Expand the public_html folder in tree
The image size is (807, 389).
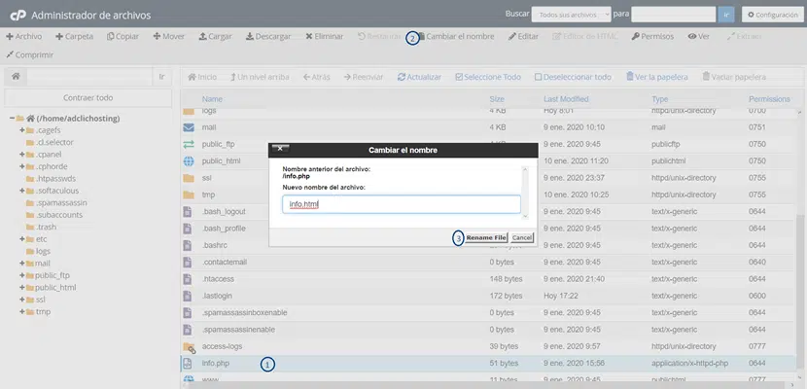click(x=21, y=288)
